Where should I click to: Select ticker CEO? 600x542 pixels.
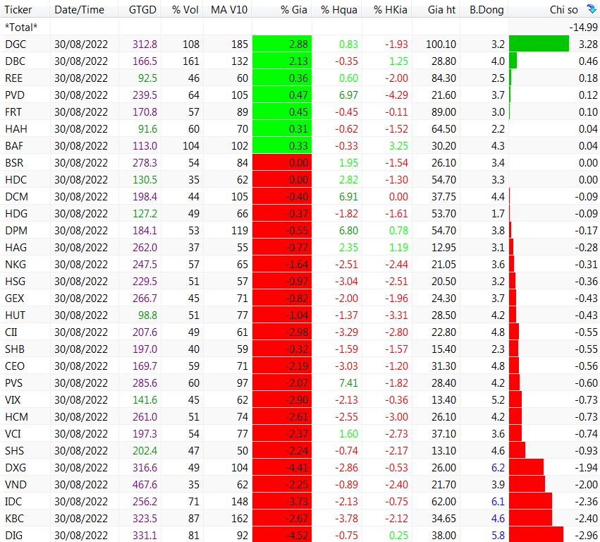point(15,366)
